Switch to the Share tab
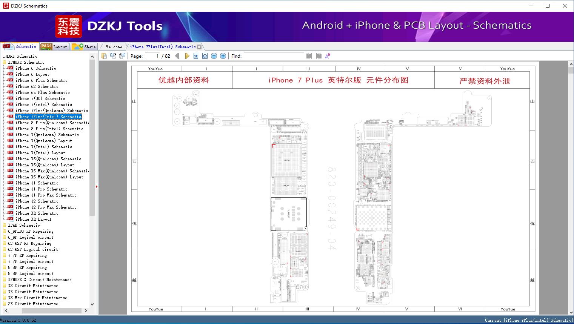 click(x=84, y=47)
